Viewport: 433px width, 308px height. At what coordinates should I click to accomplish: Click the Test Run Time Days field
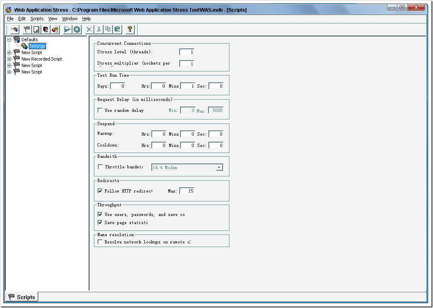click(118, 86)
